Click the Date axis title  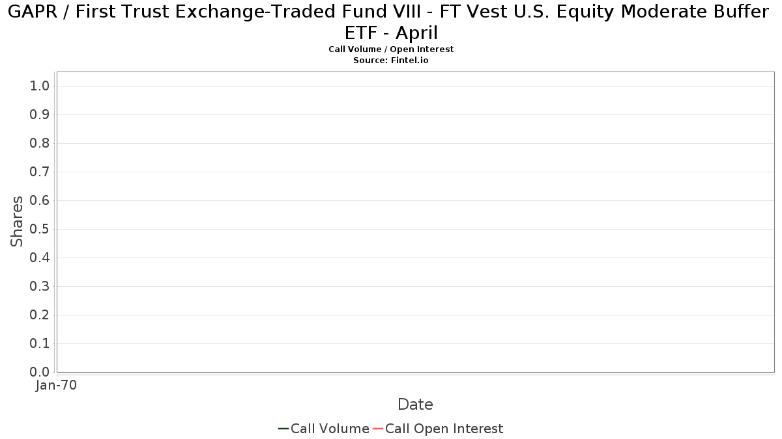tap(415, 405)
